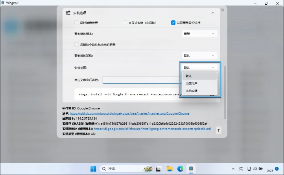This screenshot has height=175, width=284.
Task: Uncheck 以管理员身份运行 checkbox
Action: [x=173, y=23]
